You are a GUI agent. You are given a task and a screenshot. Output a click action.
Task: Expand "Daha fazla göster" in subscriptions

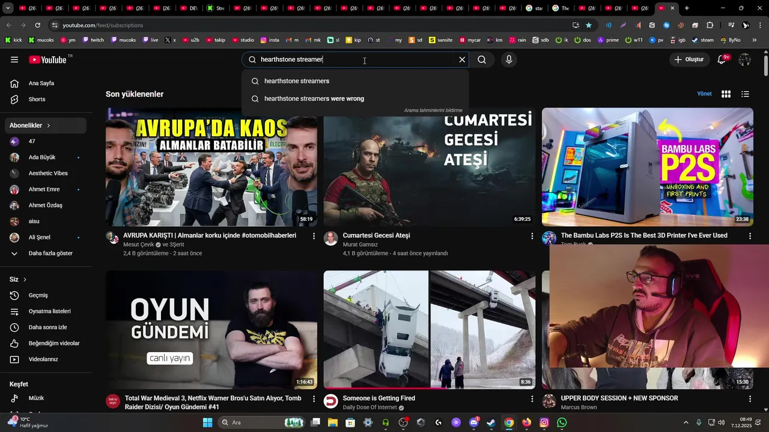click(47, 253)
